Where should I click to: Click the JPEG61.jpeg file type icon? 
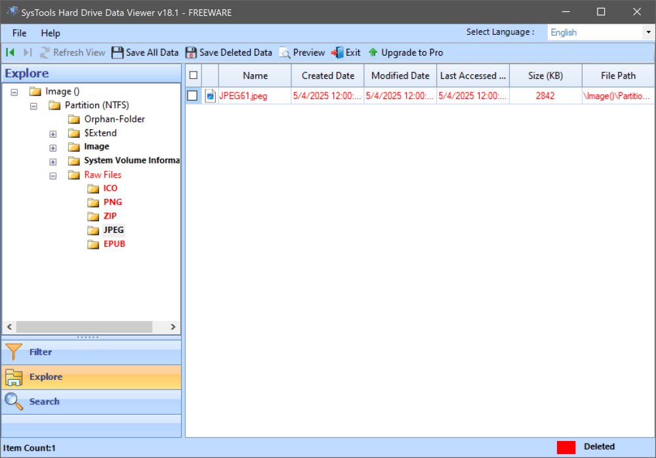(210, 96)
